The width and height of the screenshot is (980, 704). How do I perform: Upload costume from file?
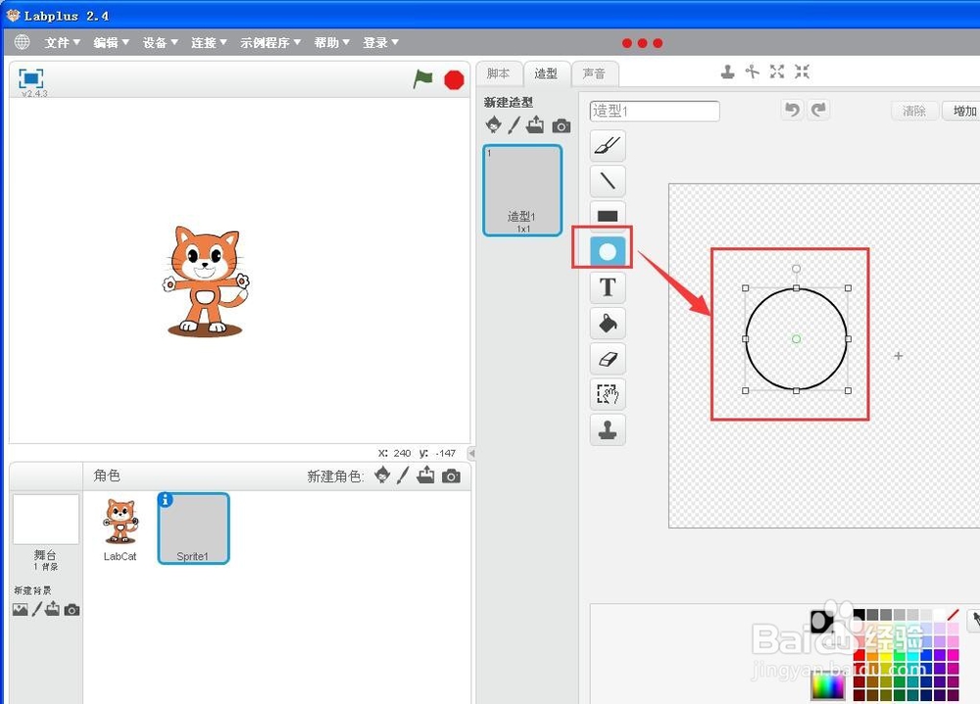[x=535, y=126]
